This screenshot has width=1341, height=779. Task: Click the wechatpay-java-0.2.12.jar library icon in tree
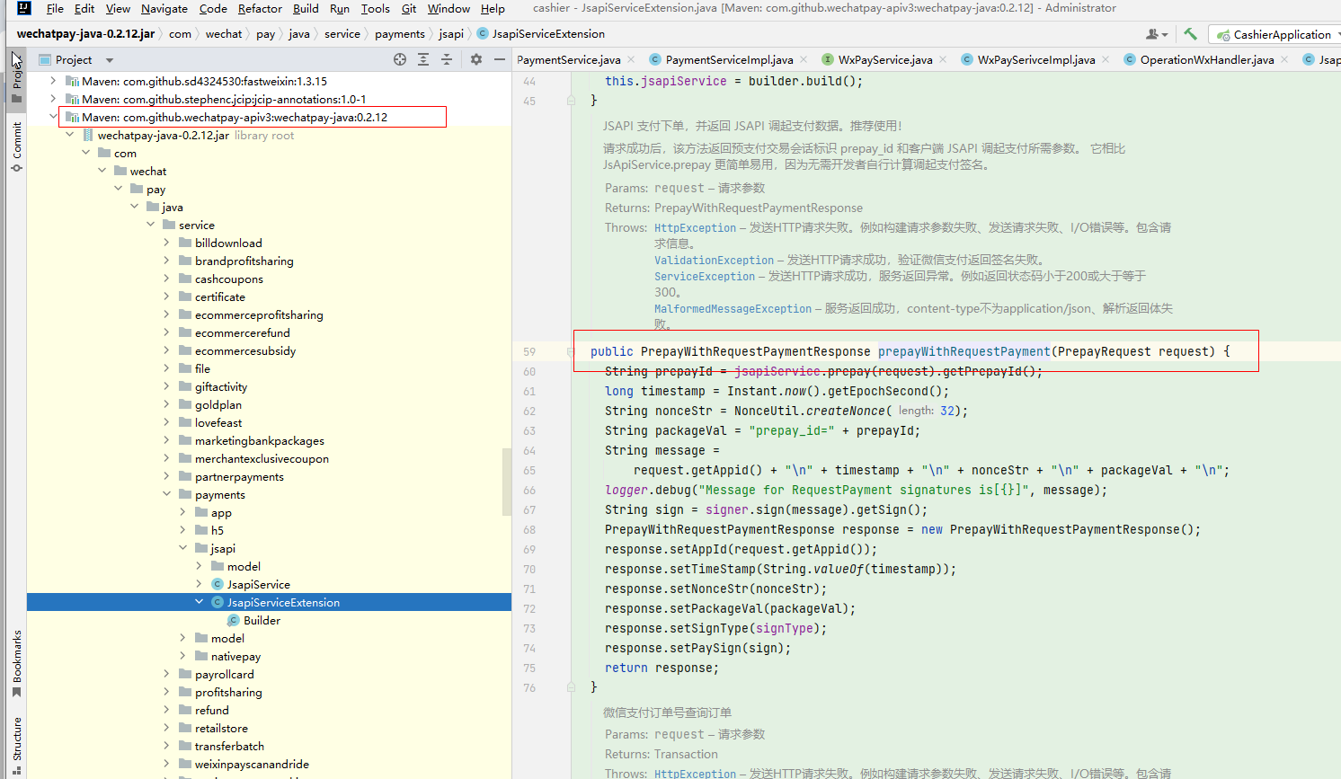[x=88, y=135]
